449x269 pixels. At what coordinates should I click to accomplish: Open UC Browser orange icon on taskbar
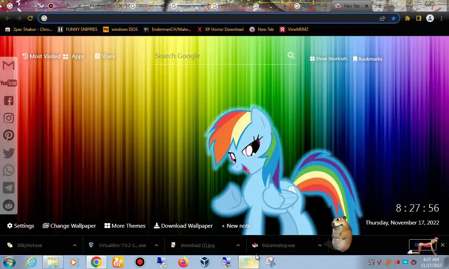coord(118,262)
